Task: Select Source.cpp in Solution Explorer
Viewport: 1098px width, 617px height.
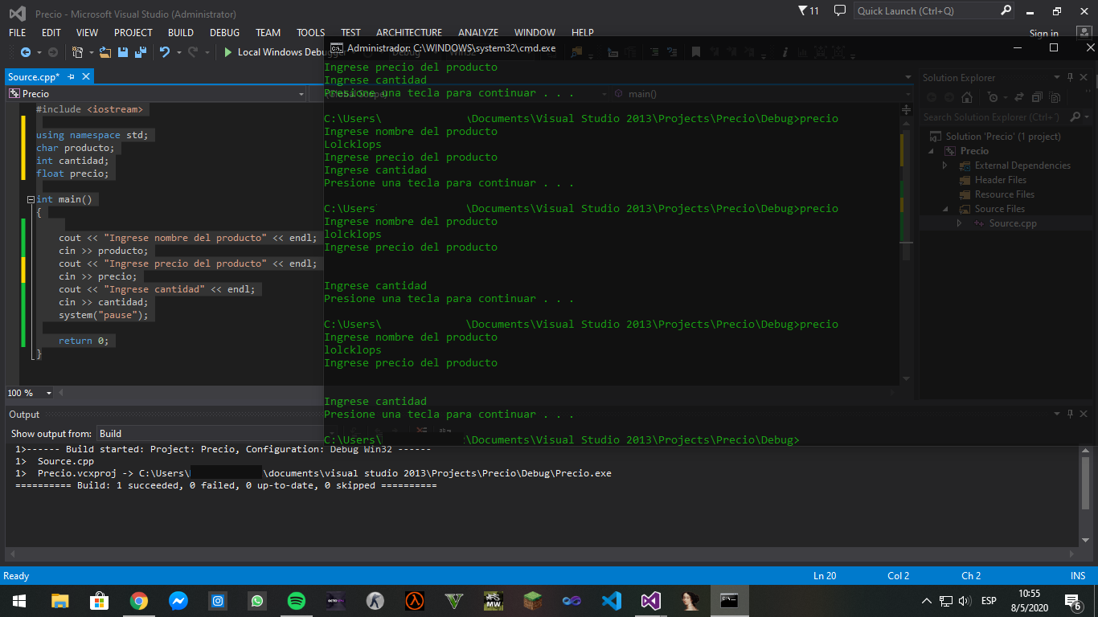Action: click(1013, 223)
